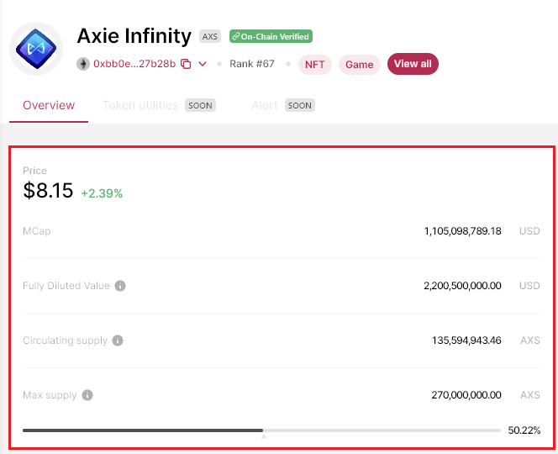The width and height of the screenshot is (558, 454).
Task: Click the Fully Diluted Value 2,200,500,000.00
Action: click(462, 286)
